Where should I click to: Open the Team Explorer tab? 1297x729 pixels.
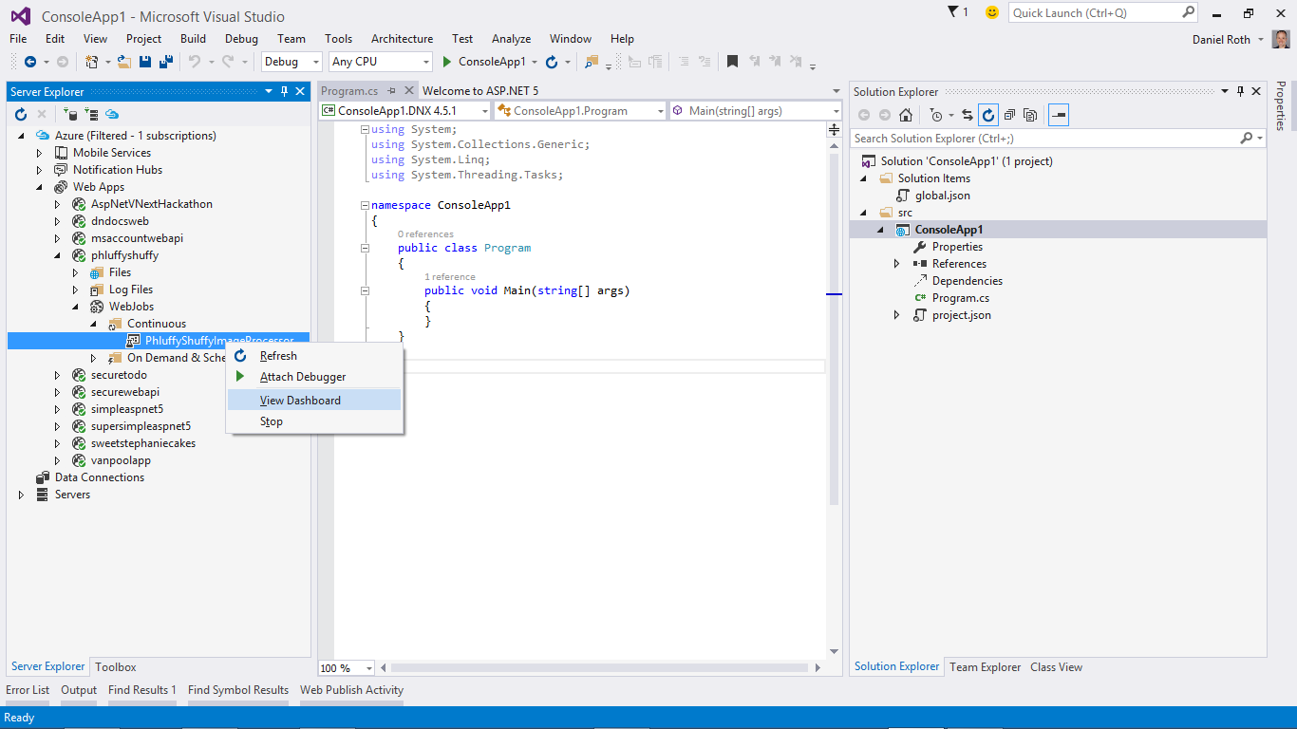point(985,667)
